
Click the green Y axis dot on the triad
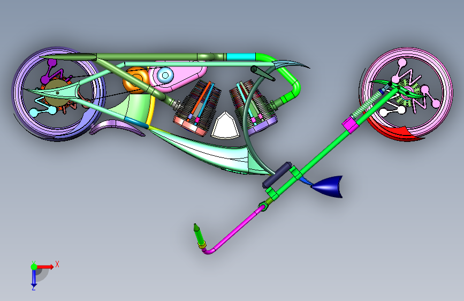click(34, 267)
